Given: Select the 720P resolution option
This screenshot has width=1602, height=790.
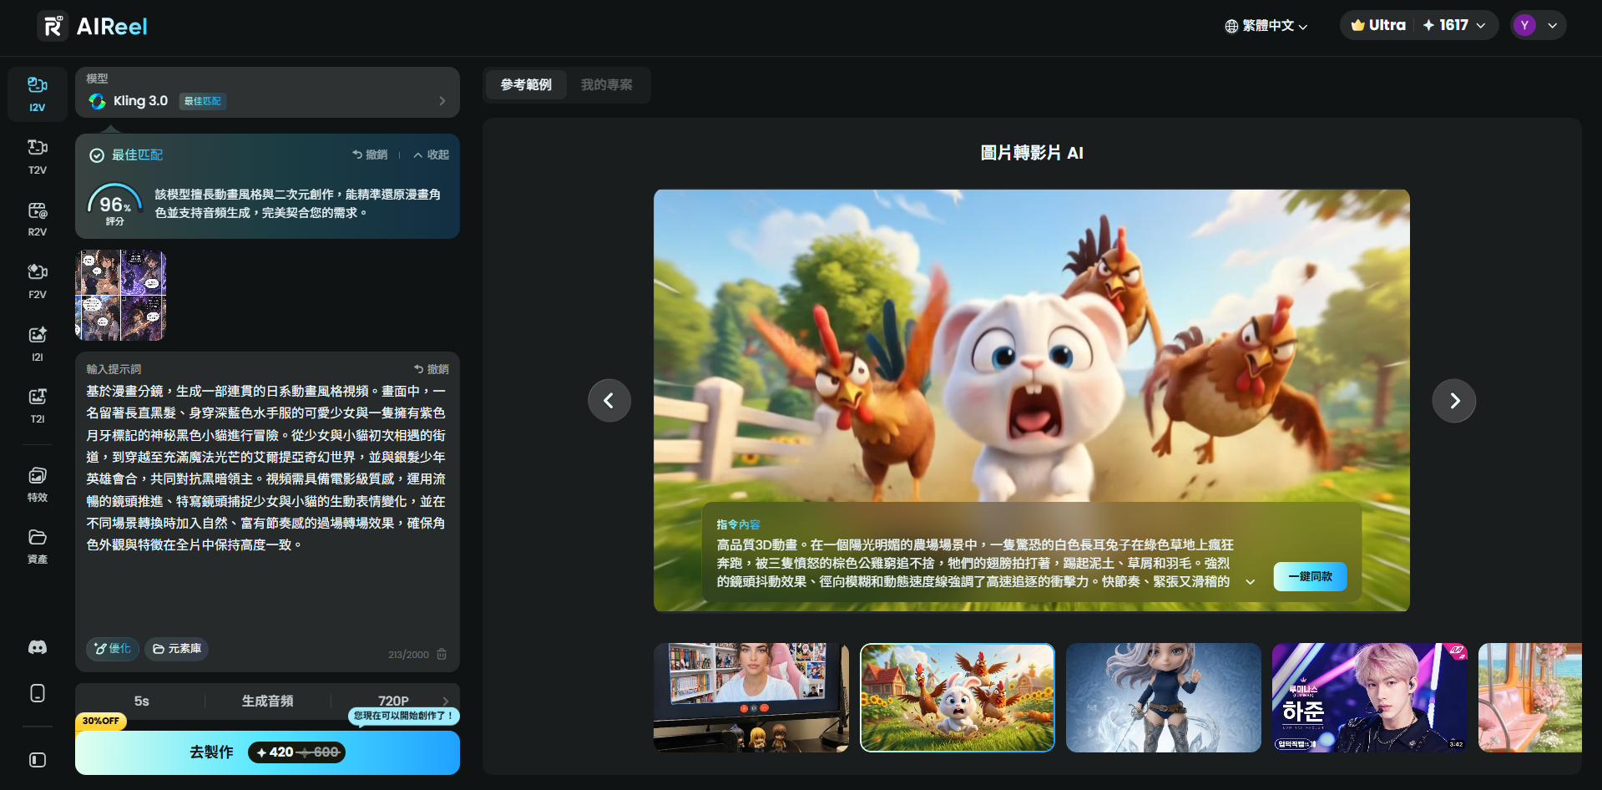Looking at the screenshot, I should point(393,701).
